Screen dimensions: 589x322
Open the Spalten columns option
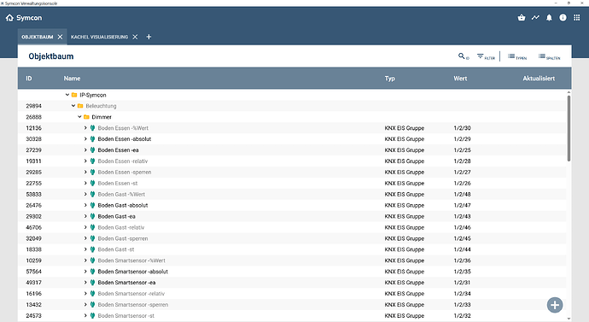pos(549,56)
